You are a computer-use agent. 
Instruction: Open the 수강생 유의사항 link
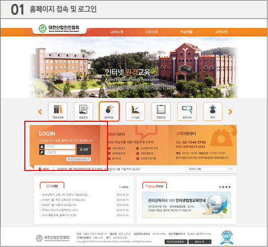pyautogui.click(x=146, y=159)
